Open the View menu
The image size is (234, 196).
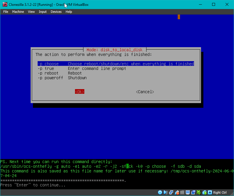point(31,12)
